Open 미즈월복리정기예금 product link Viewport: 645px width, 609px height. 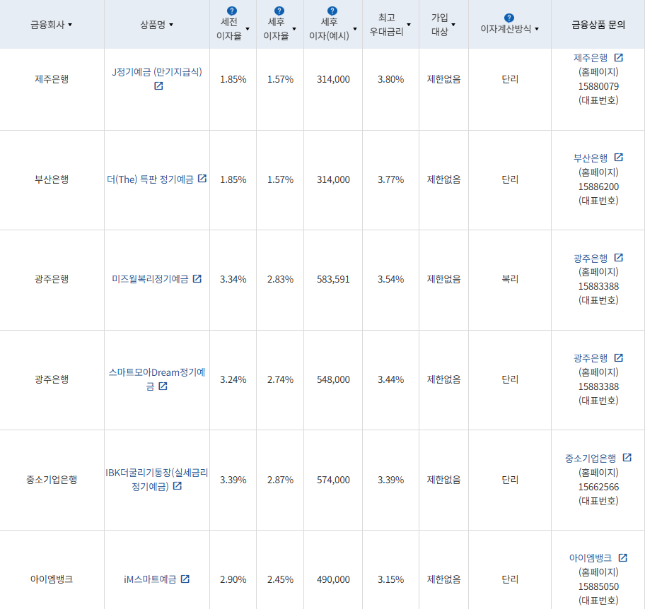(x=150, y=280)
